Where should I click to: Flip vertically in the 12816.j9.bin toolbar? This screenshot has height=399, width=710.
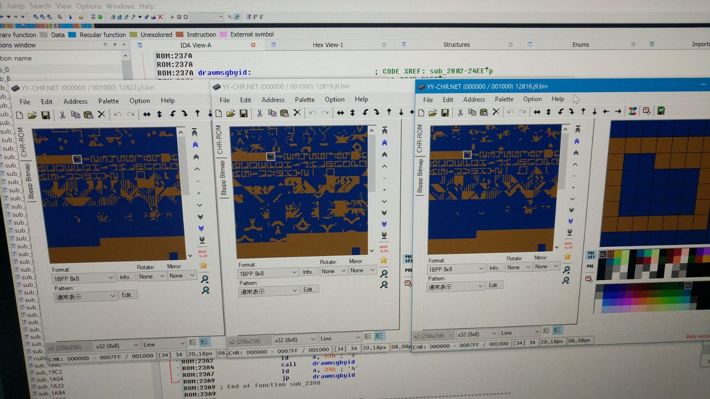pos(548,112)
